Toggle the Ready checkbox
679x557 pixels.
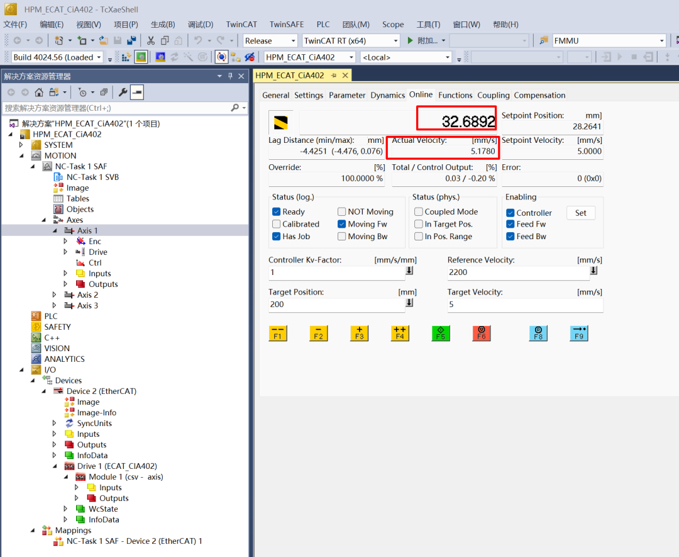tap(276, 211)
